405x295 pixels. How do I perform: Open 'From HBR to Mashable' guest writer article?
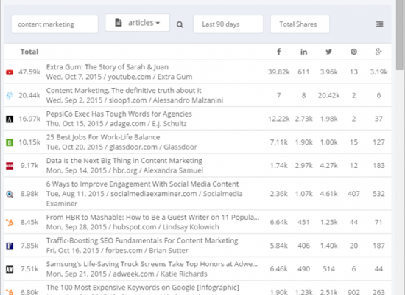click(x=152, y=217)
